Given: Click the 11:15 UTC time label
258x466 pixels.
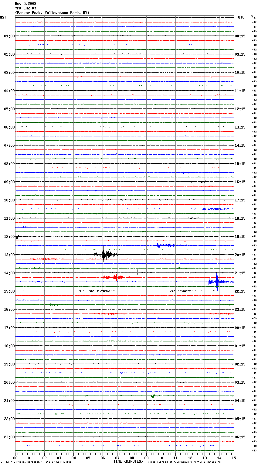Looking at the screenshot, I should tap(240, 91).
